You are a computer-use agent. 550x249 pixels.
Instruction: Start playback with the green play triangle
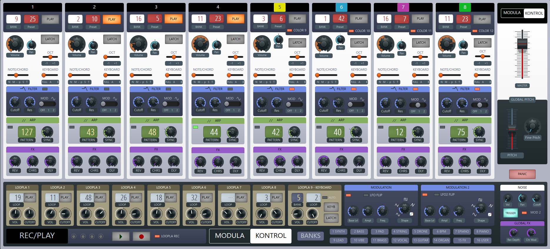click(121, 236)
